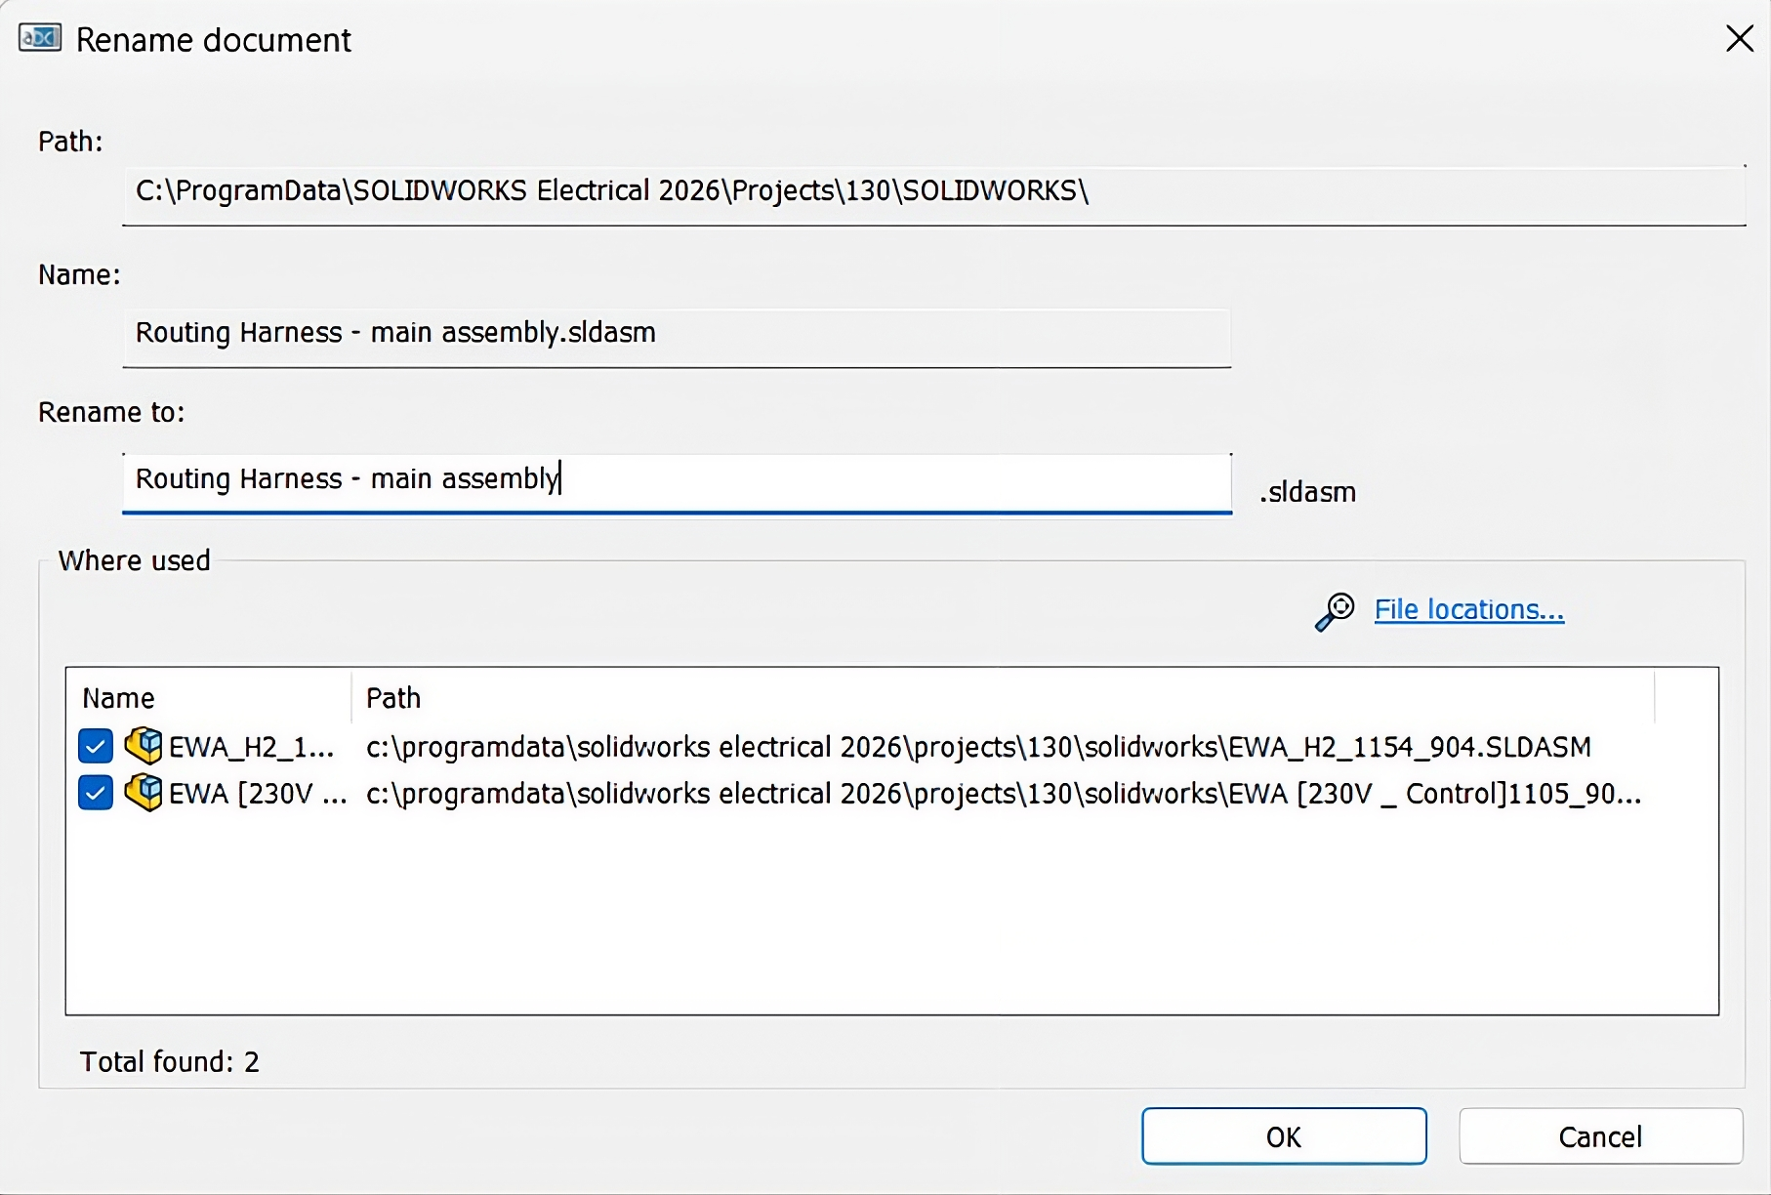The width and height of the screenshot is (1771, 1195).
Task: Cancel the rename dialog
Action: click(x=1601, y=1136)
